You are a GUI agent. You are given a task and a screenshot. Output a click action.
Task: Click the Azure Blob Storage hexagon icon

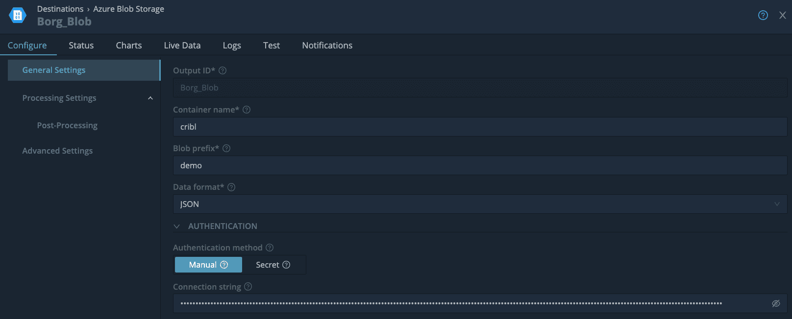(x=18, y=15)
